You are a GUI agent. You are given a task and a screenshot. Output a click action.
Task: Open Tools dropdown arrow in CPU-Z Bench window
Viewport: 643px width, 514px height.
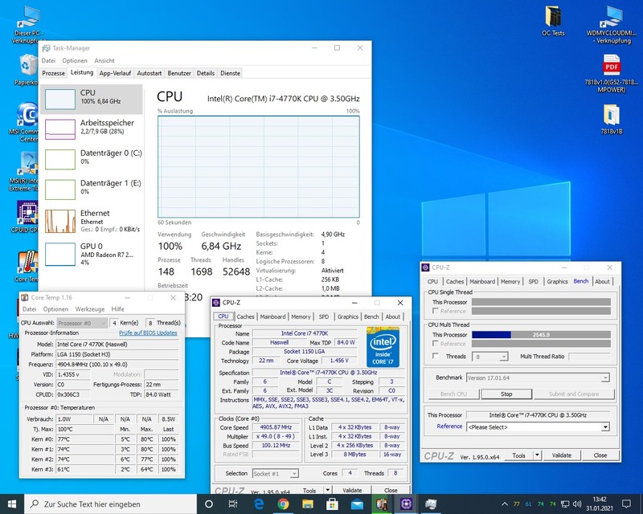click(x=537, y=455)
